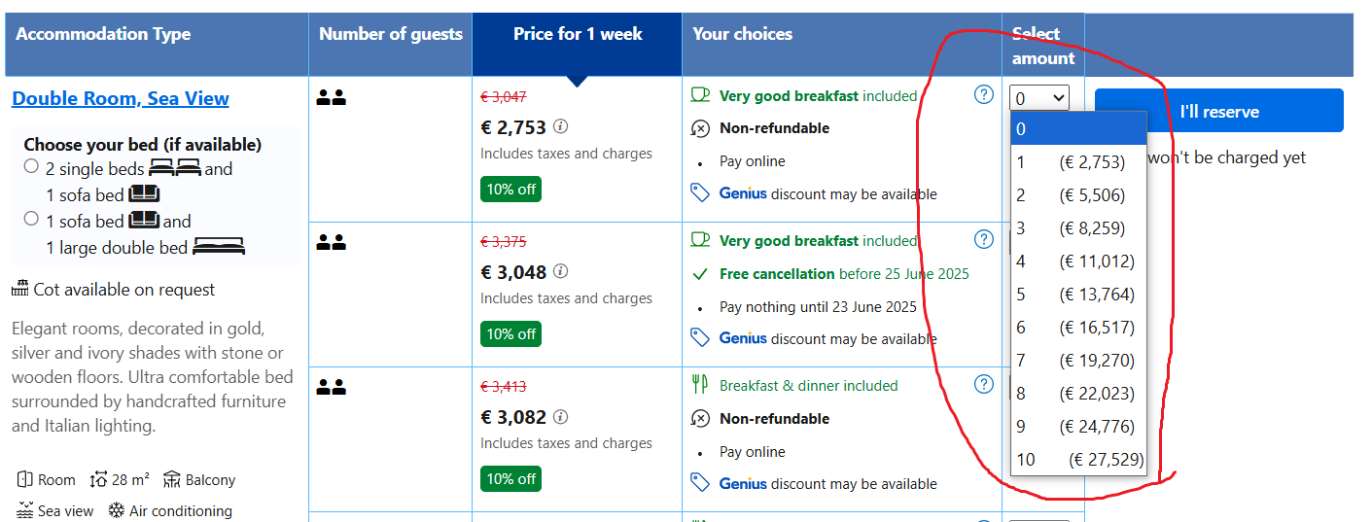Click the sea view icon

click(x=26, y=510)
